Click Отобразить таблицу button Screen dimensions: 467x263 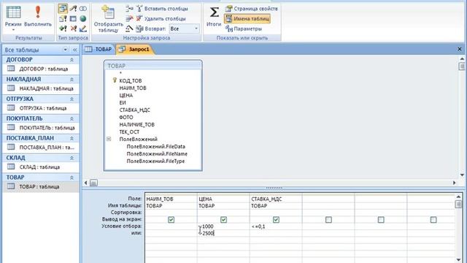point(108,19)
